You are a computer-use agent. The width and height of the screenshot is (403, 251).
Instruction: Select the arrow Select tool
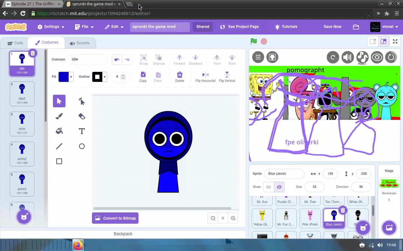click(59, 101)
